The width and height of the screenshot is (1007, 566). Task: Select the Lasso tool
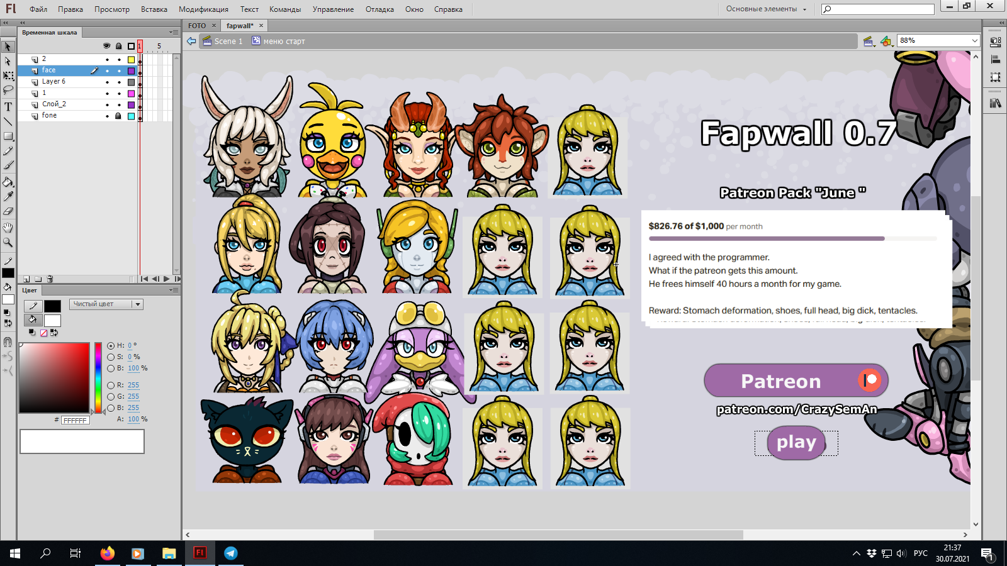8,90
